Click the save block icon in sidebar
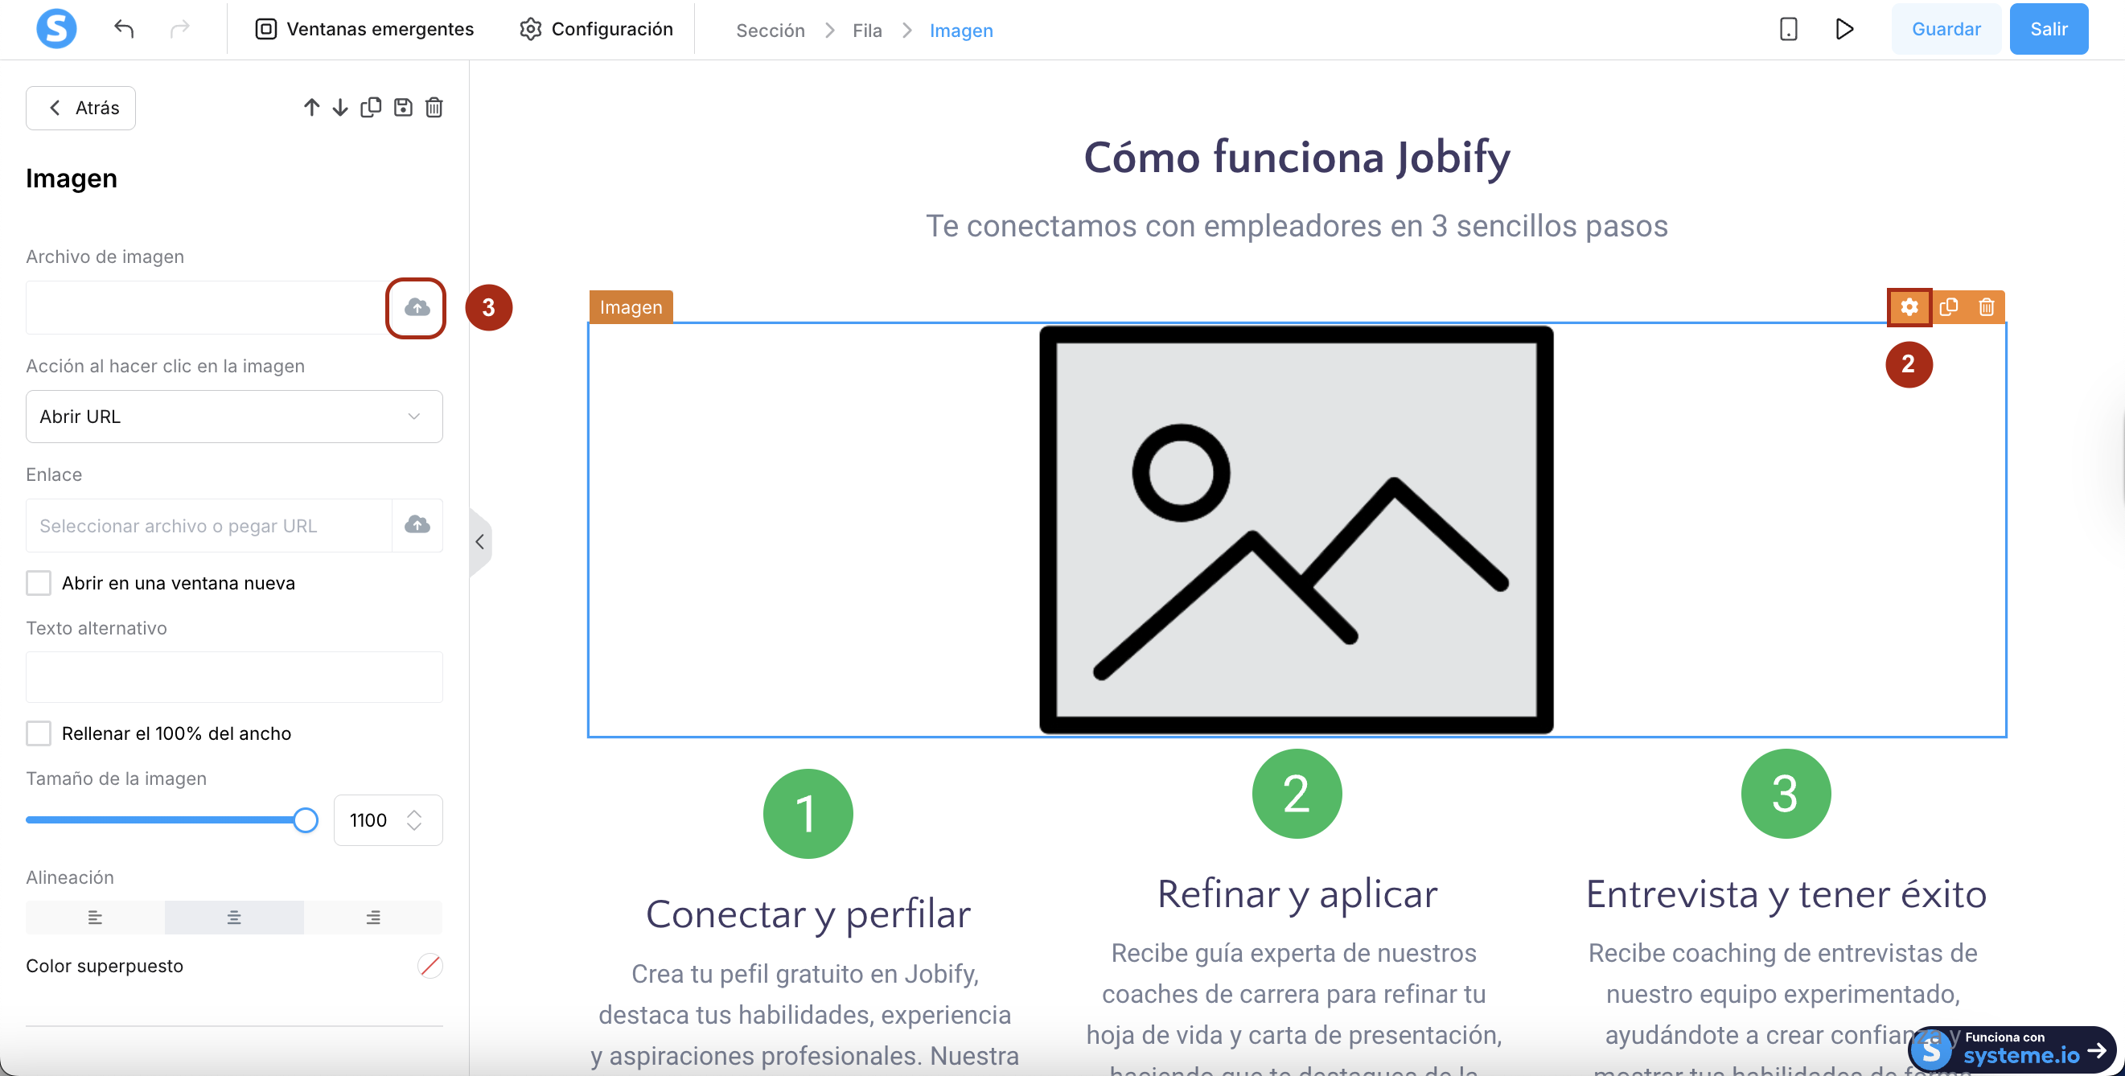 [x=403, y=107]
